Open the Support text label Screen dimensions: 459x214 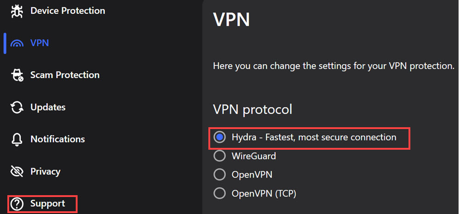(x=48, y=203)
